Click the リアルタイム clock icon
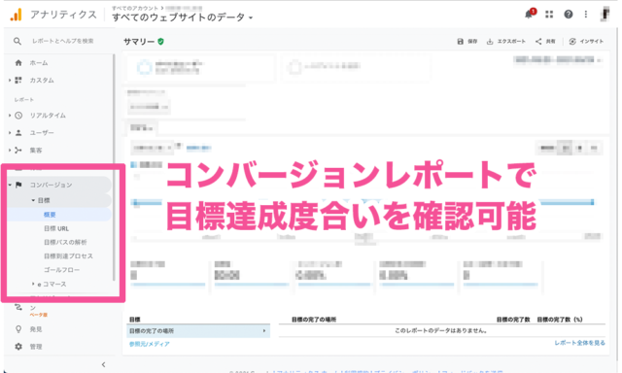622x373 pixels. pyautogui.click(x=18, y=116)
